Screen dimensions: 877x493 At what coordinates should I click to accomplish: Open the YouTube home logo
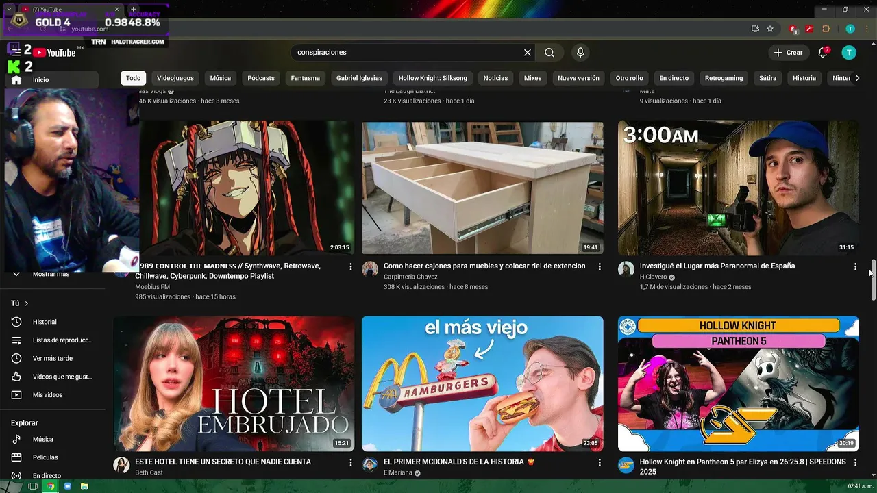pos(54,53)
